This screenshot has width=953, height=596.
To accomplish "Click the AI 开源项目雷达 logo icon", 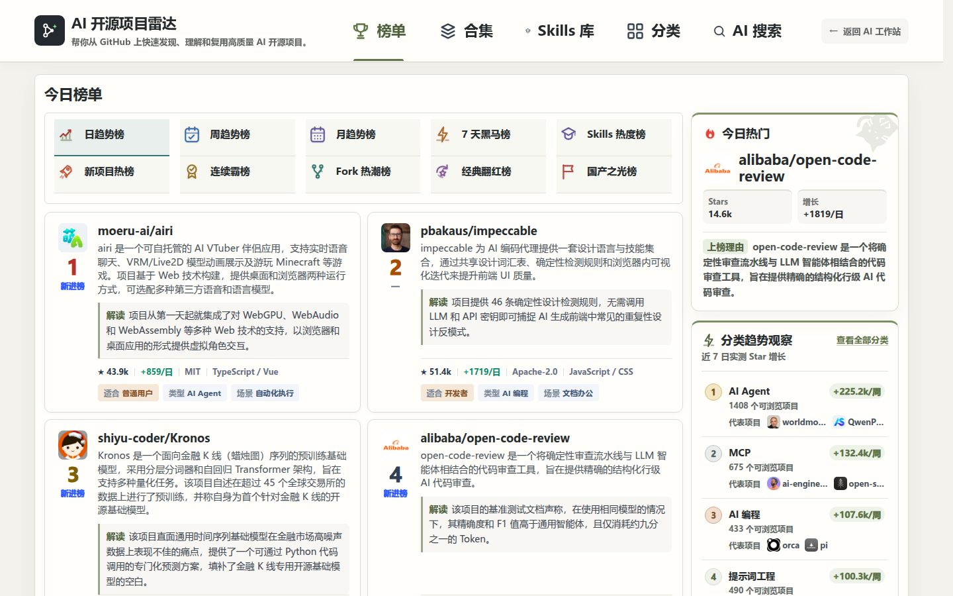I will (50, 30).
